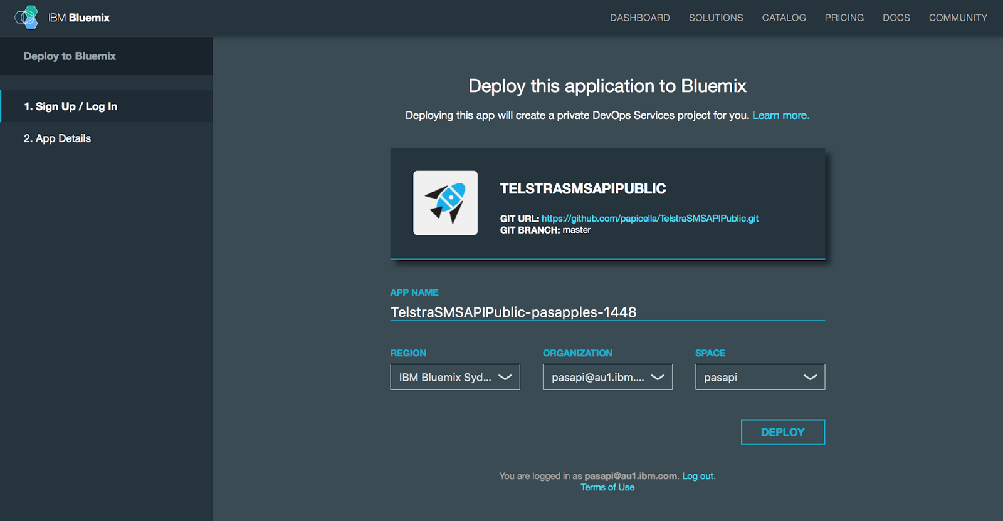The width and height of the screenshot is (1003, 521).
Task: Click the TELSTRASMSAPIPUBLIC project title
Action: point(583,188)
